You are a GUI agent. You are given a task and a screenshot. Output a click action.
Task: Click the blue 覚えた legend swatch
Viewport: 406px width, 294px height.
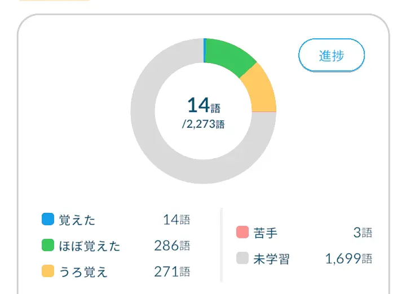coord(48,219)
